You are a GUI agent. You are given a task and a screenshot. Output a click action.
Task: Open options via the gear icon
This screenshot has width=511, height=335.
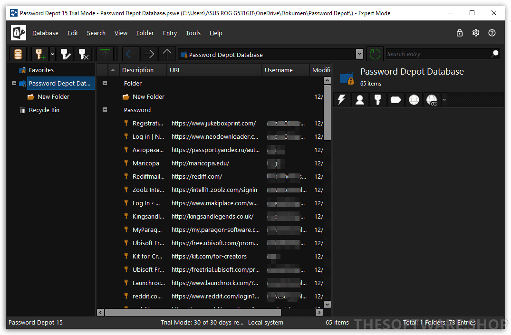476,33
